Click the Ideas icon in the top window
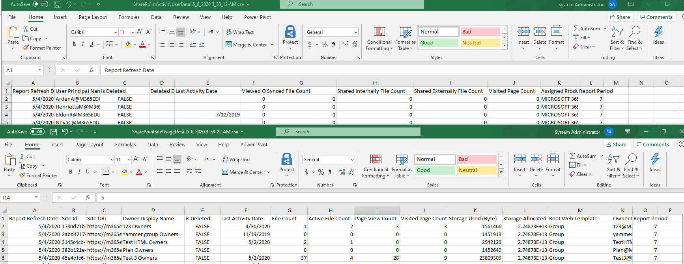This screenshot has width=684, height=264. (x=659, y=32)
